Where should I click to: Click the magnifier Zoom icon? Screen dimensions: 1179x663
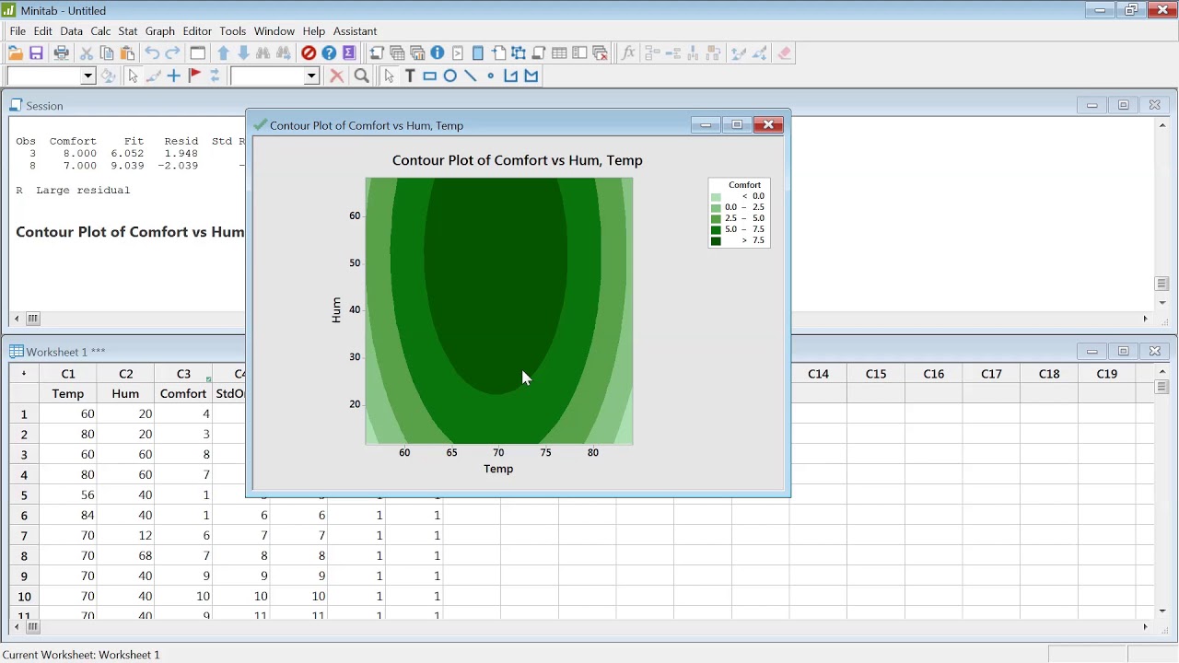pyautogui.click(x=362, y=76)
